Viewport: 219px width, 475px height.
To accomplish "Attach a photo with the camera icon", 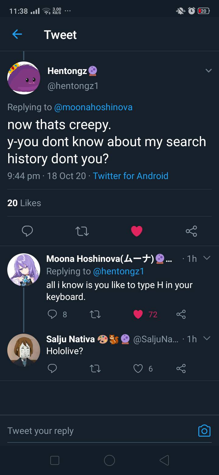I will [x=204, y=431].
